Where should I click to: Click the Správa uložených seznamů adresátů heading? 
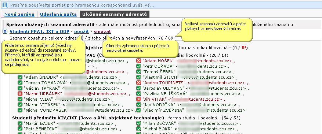click(50, 25)
